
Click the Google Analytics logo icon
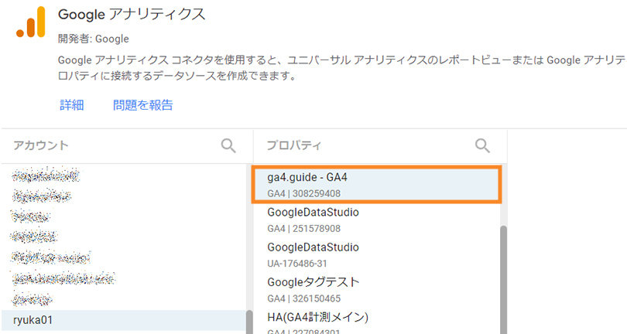click(x=30, y=22)
